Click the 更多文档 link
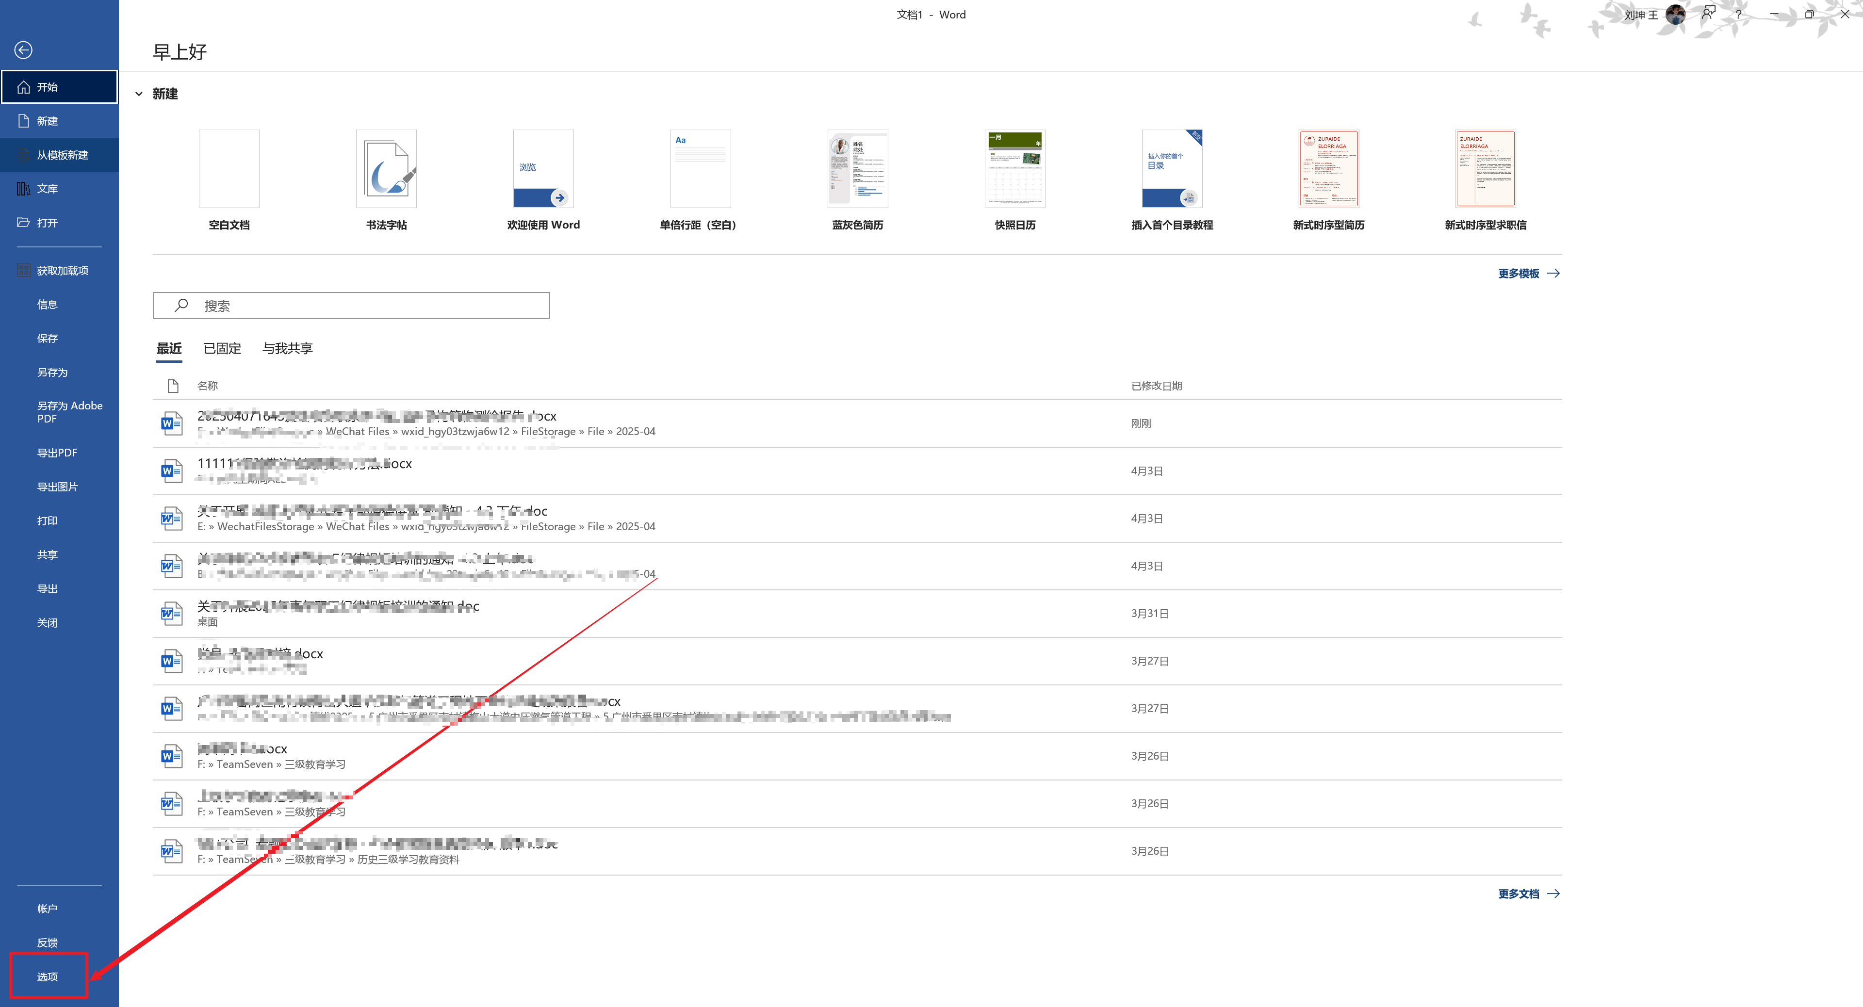 [x=1529, y=894]
